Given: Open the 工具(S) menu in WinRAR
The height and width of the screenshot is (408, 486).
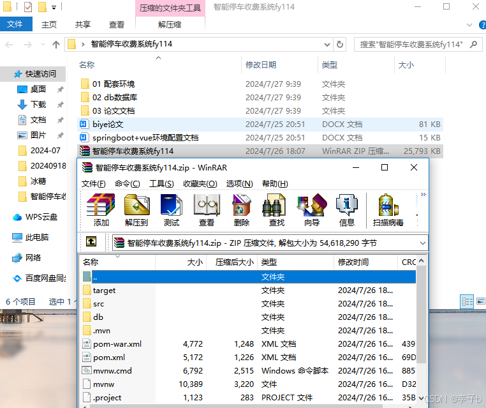Looking at the screenshot, I should click(161, 184).
